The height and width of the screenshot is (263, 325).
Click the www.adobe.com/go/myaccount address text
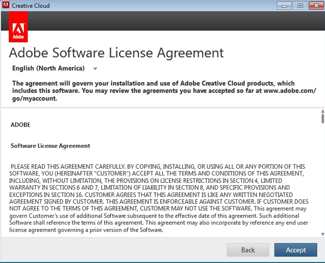coord(290,91)
